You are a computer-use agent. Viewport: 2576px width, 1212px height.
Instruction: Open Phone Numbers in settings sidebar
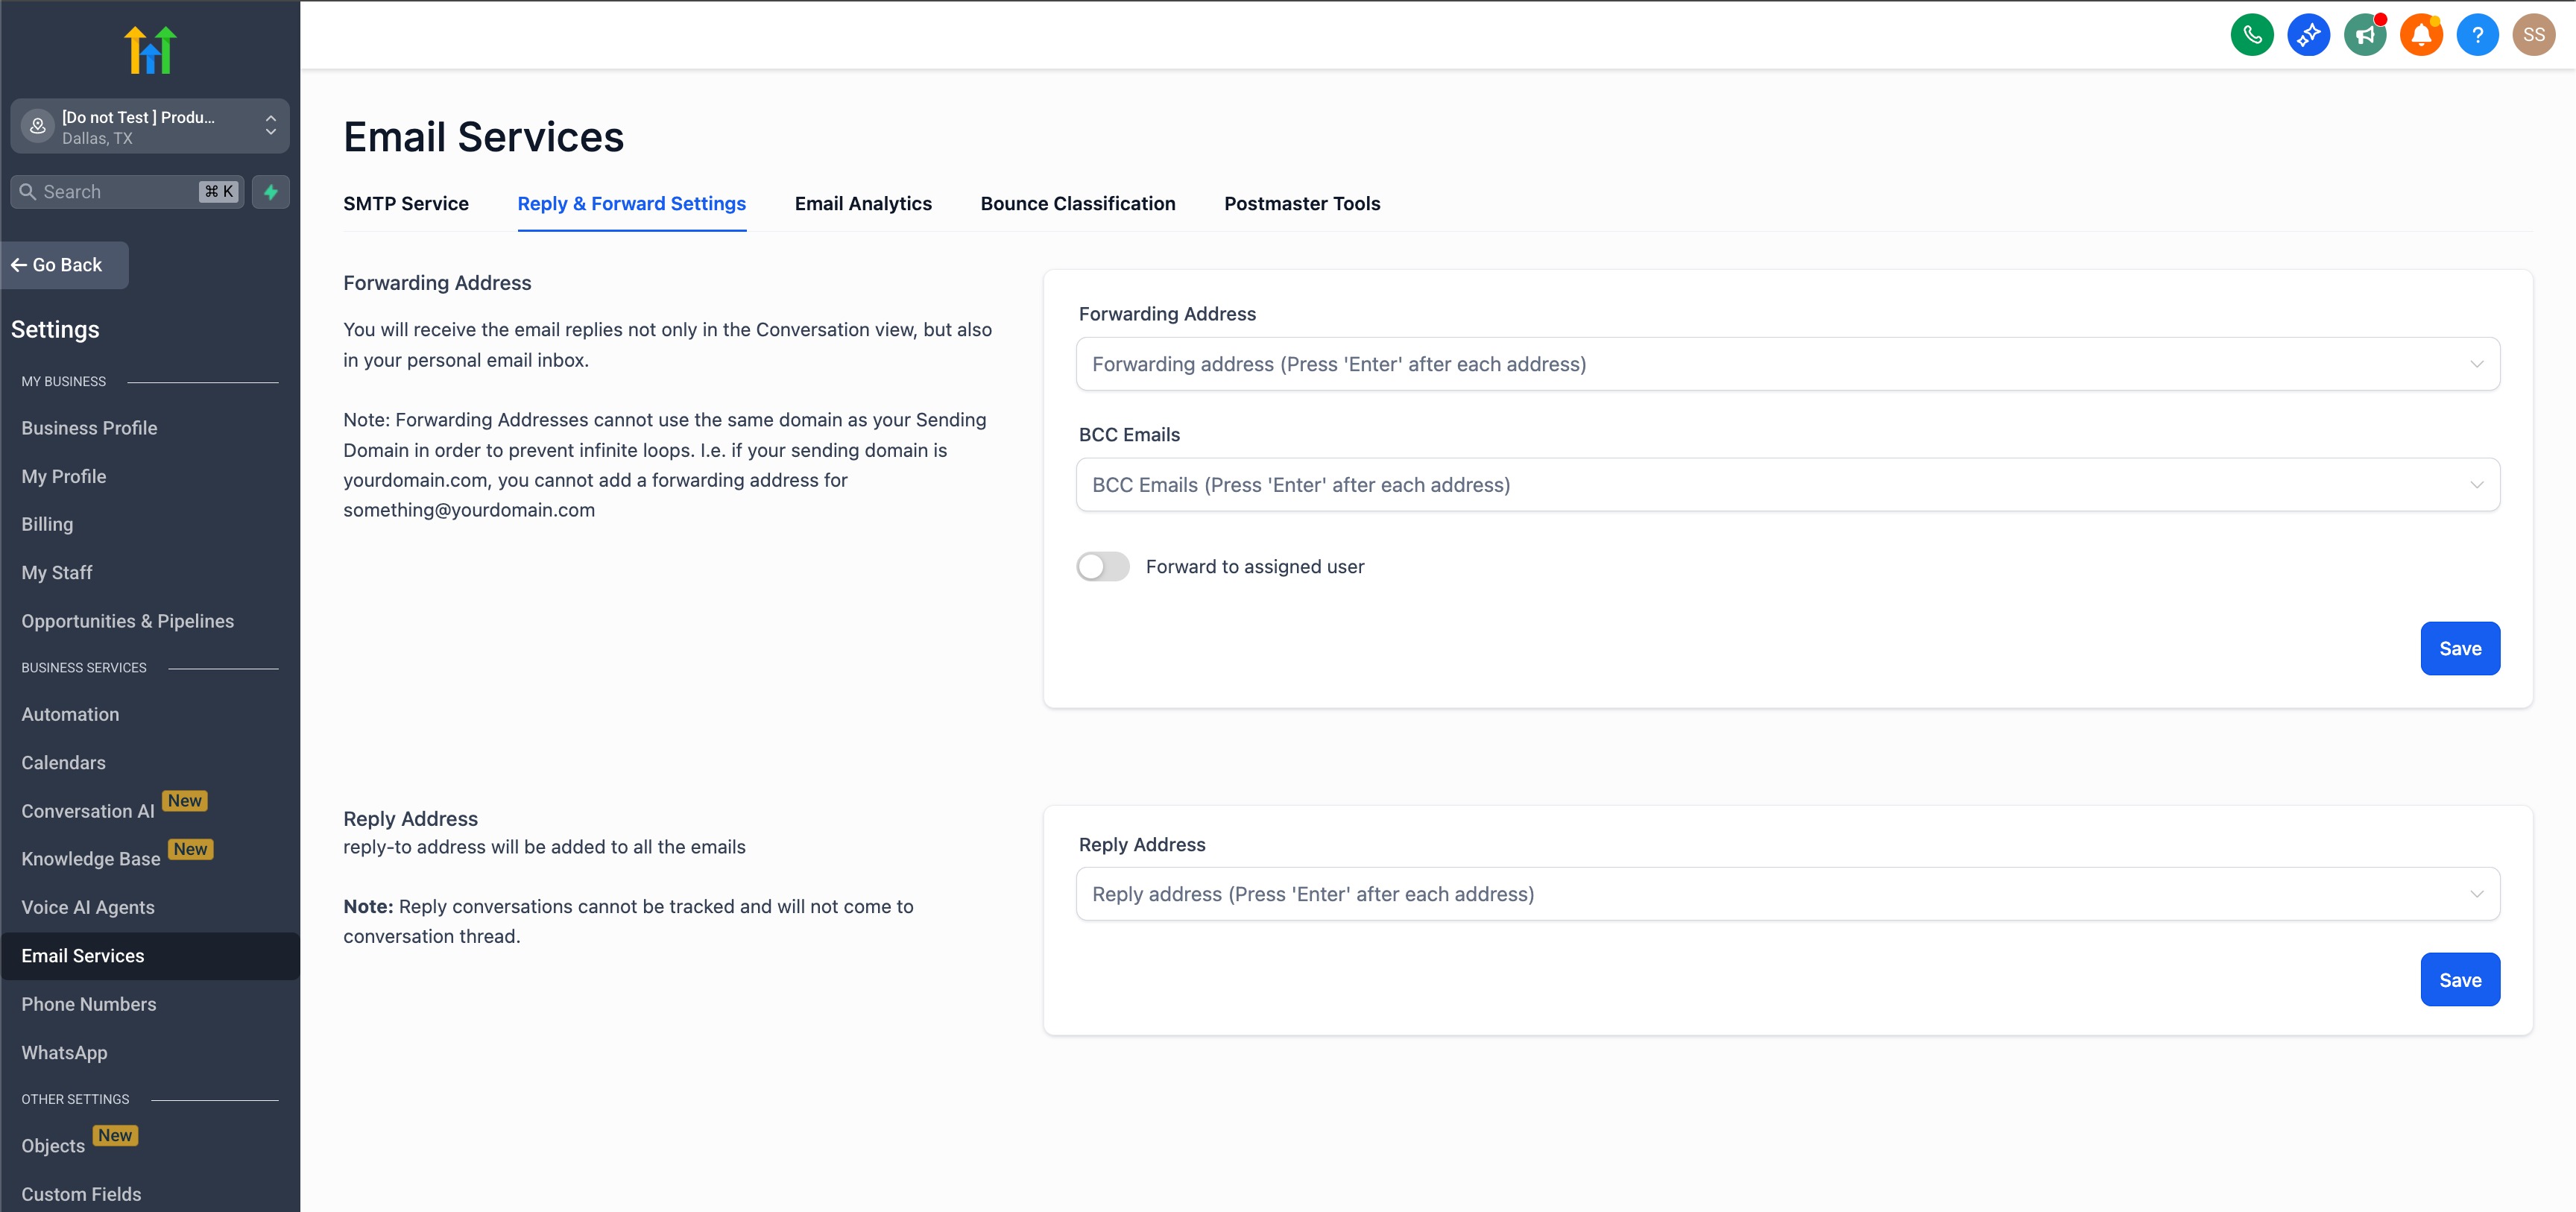[89, 1004]
